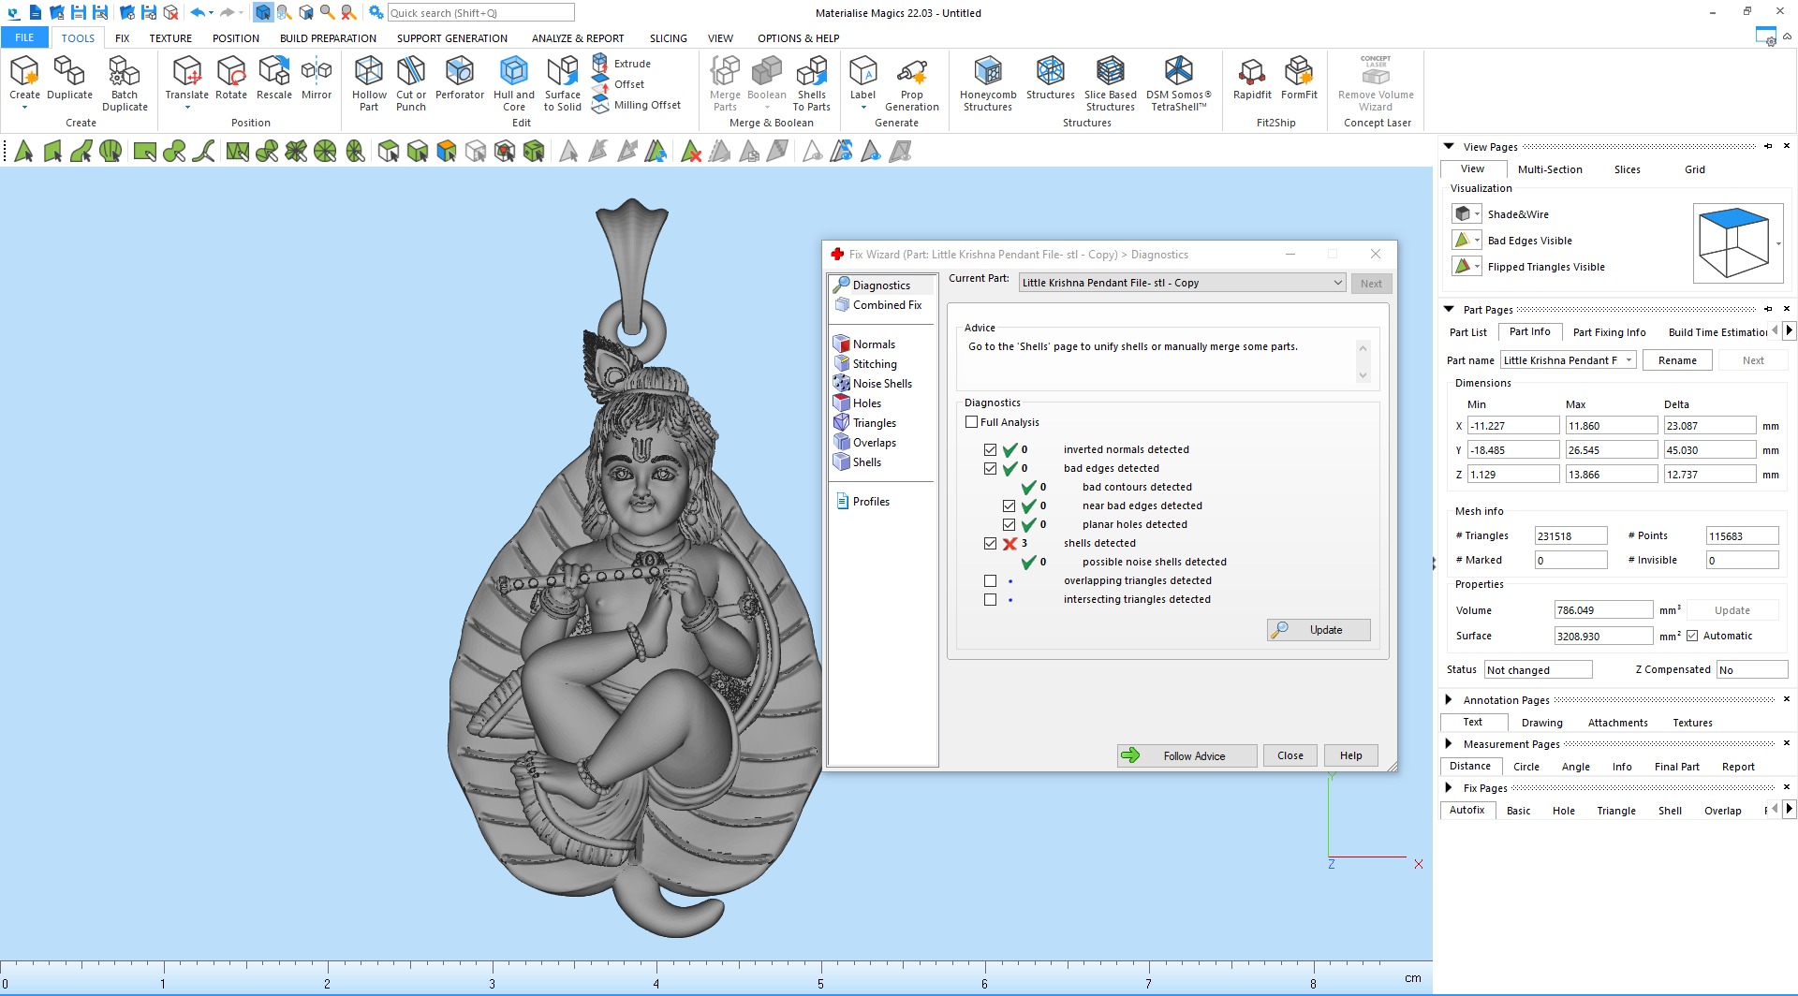This screenshot has height=996, width=1798.
Task: Open the Rescale tool
Action: tap(274, 78)
